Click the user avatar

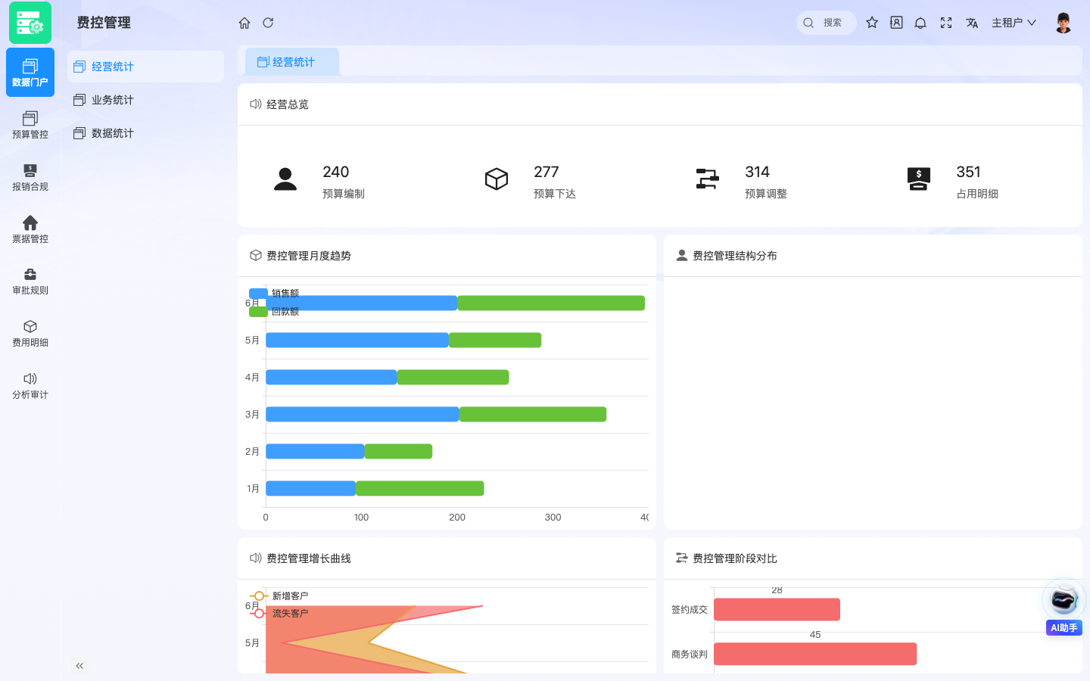(1064, 23)
